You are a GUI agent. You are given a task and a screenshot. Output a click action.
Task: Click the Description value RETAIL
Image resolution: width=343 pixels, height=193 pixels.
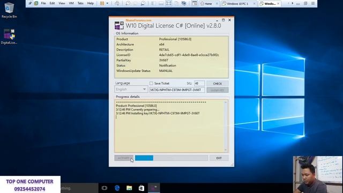tap(164, 50)
